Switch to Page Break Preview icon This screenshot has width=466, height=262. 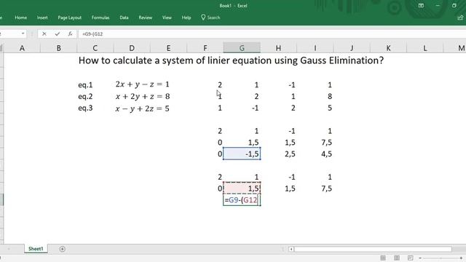coord(410,258)
